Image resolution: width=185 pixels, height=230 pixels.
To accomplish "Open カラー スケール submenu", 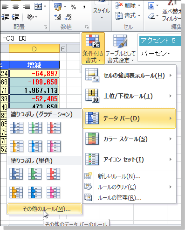I will pyautogui.click(x=129, y=139).
